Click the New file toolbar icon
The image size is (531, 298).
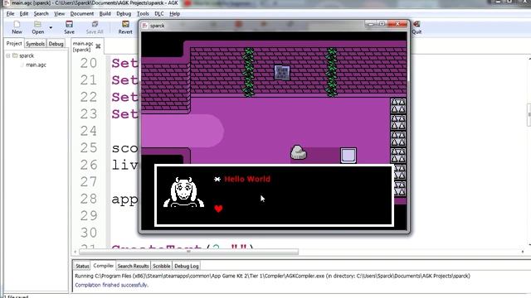[x=17, y=27]
